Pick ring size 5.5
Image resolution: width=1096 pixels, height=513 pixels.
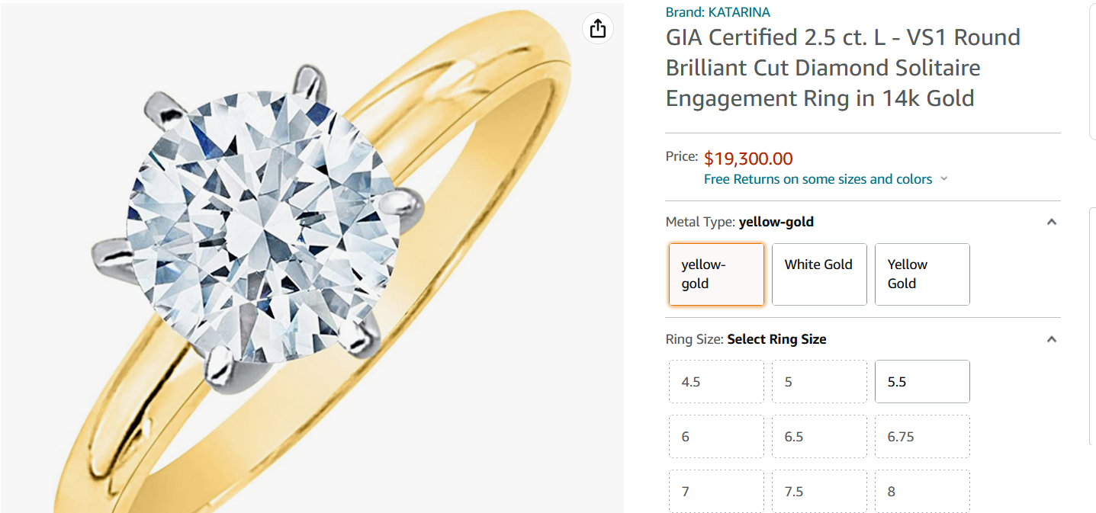coord(922,382)
